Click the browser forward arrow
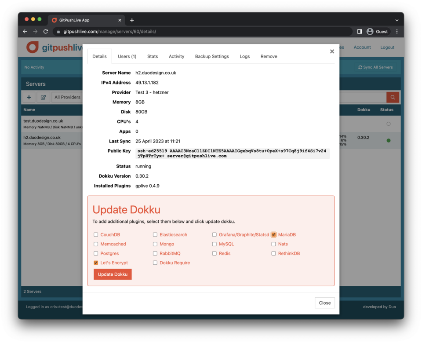Image resolution: width=422 pixels, height=343 pixels. (35, 32)
